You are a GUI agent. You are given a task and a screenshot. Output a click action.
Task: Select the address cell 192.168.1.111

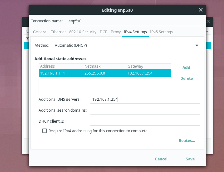point(61,73)
